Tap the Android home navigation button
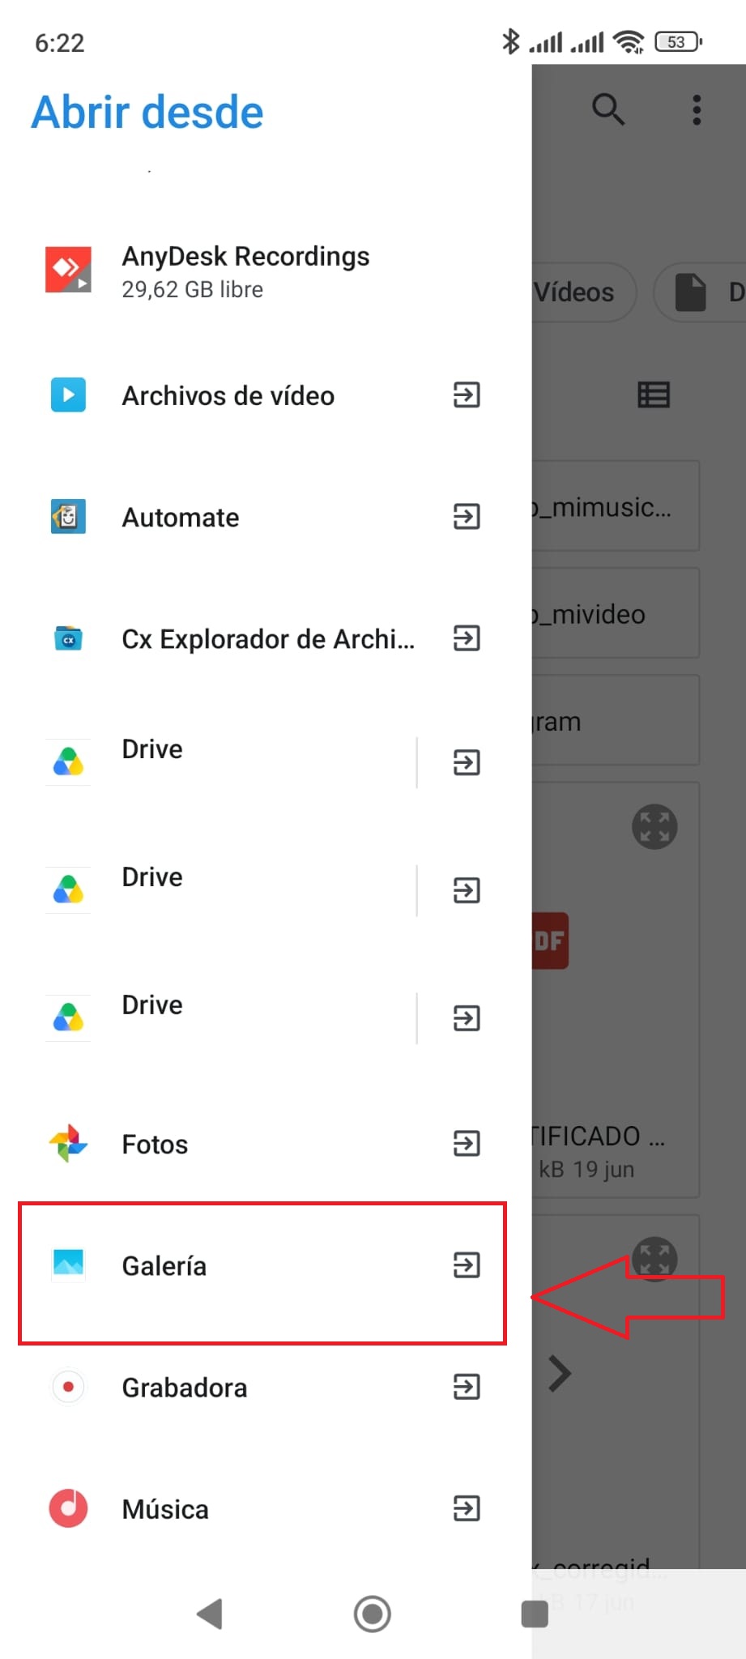The image size is (746, 1659). click(x=373, y=1614)
